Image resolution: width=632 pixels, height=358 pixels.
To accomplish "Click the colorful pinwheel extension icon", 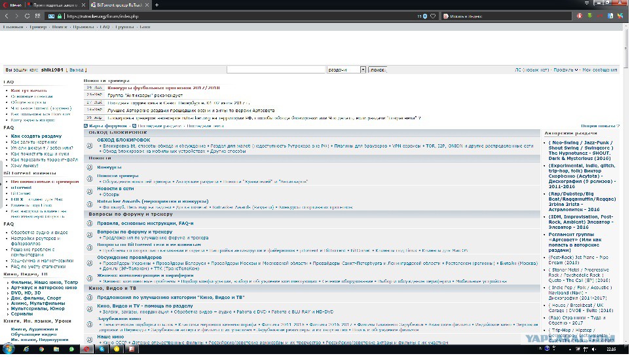I will coord(621,16).
